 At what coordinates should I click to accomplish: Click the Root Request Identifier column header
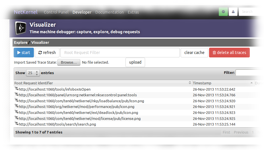(103, 83)
